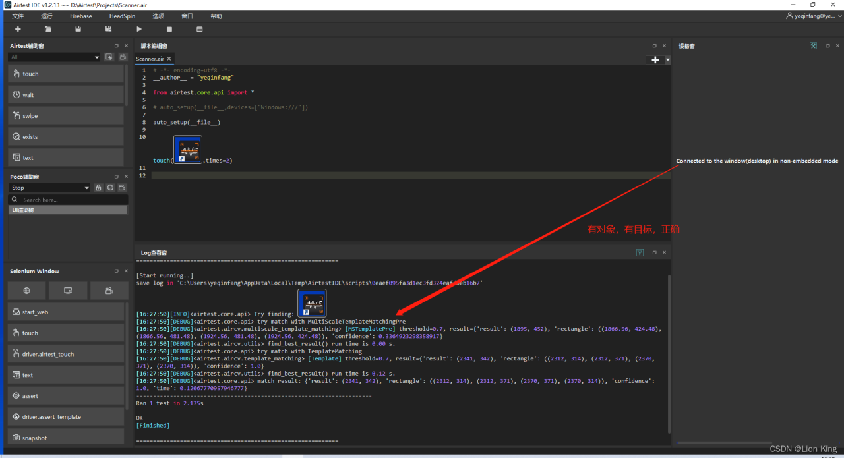Open the 选项 menu
This screenshot has width=844, height=458.
158,16
